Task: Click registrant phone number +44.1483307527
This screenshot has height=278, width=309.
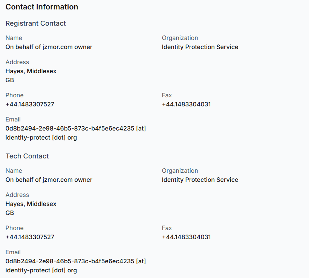Action: coord(30,104)
